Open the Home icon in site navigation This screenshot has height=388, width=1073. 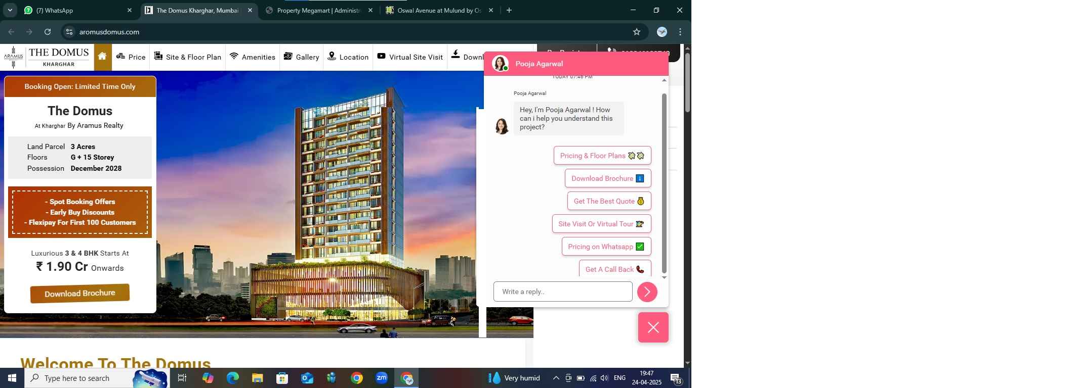tap(102, 57)
